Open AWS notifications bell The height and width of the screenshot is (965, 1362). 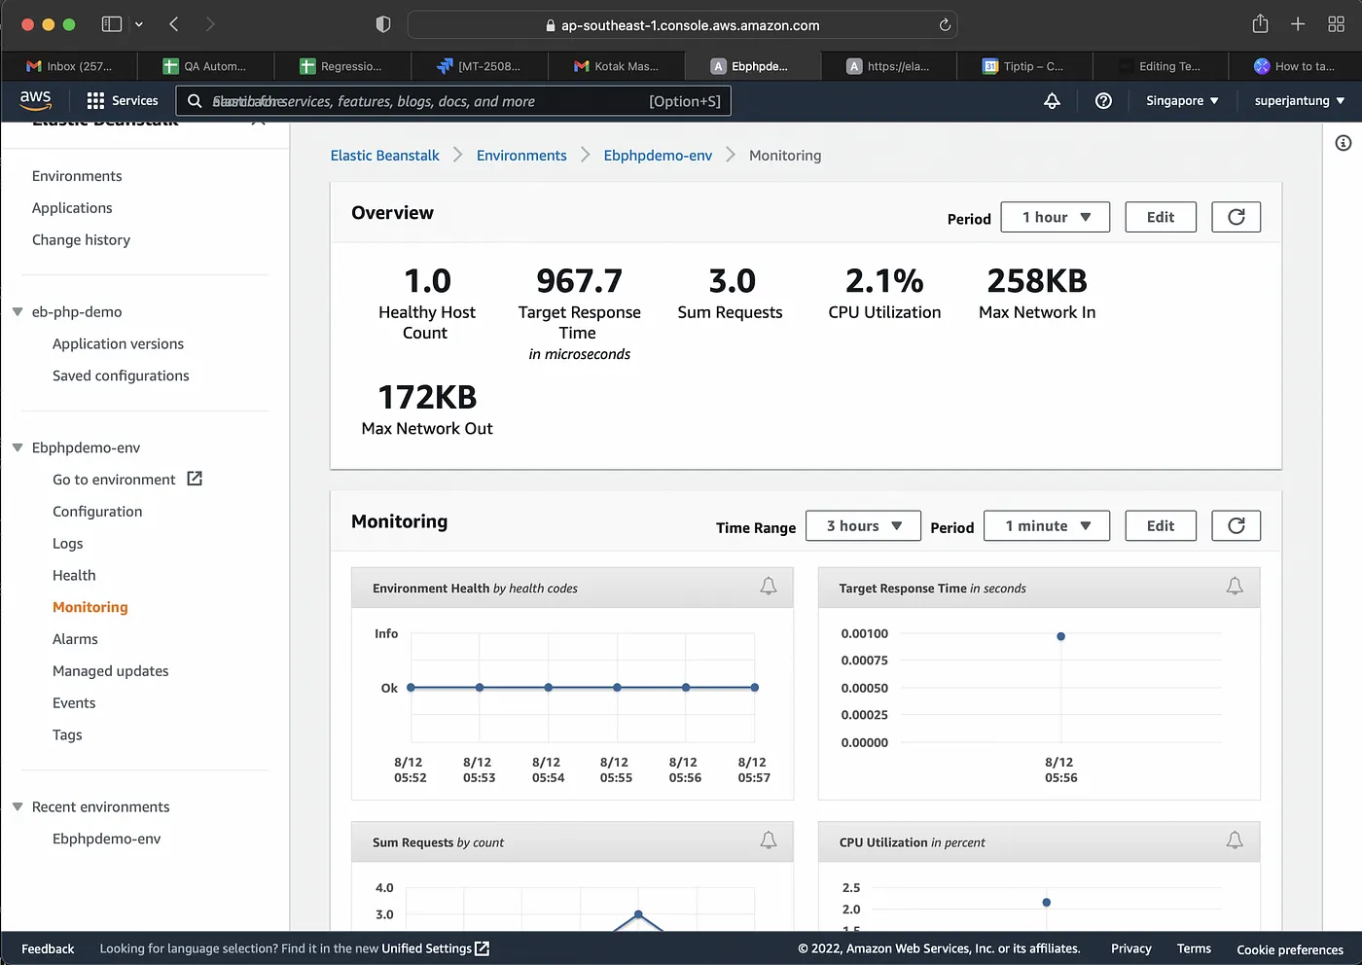click(x=1052, y=100)
